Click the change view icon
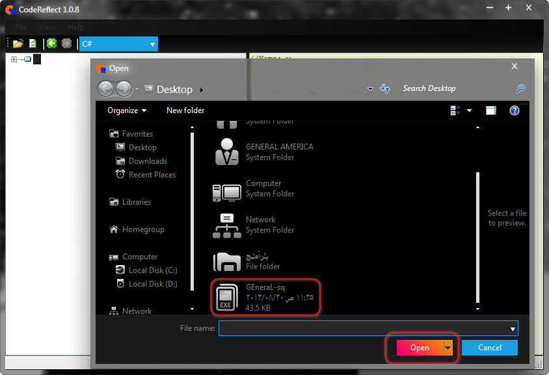 455,110
